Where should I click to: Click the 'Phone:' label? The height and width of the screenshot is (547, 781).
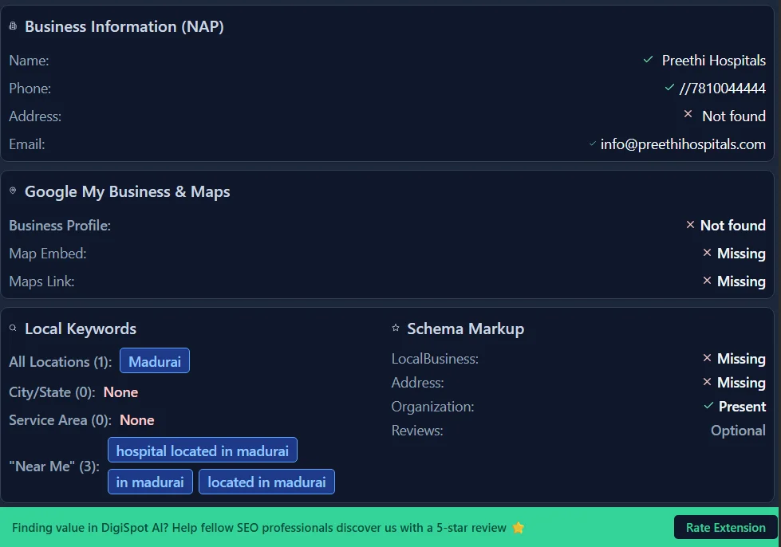30,88
